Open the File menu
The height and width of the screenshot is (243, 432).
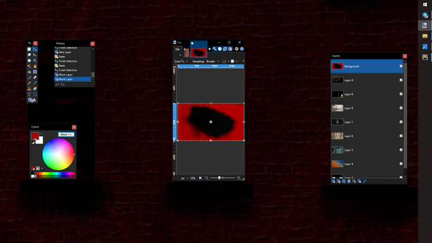(178, 49)
